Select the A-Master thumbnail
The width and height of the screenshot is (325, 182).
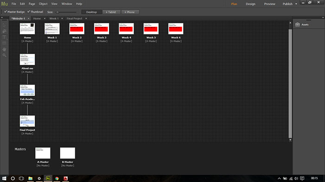(x=43, y=153)
